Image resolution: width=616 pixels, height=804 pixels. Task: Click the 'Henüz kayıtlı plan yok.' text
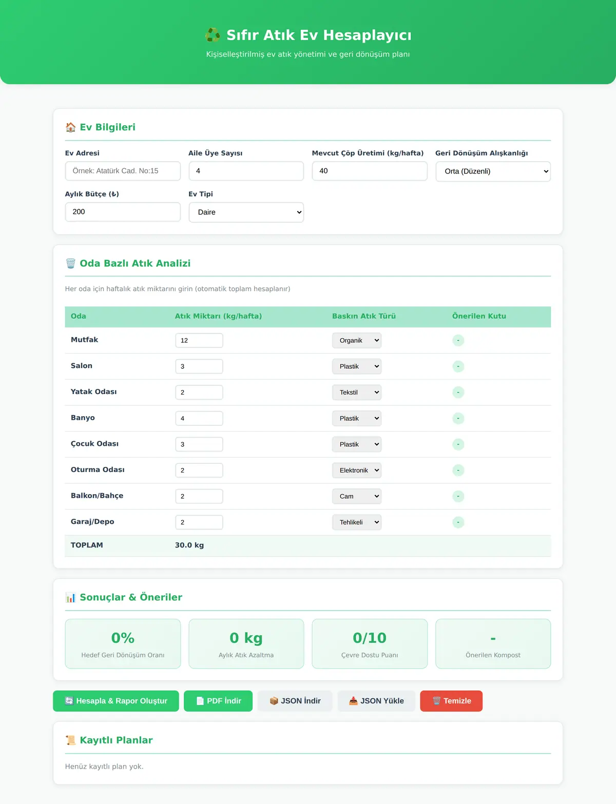104,767
